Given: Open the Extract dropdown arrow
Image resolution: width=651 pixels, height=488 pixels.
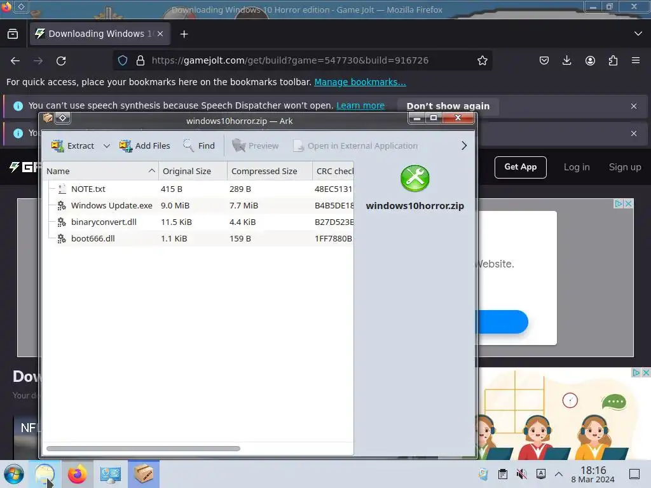Looking at the screenshot, I should coord(107,146).
